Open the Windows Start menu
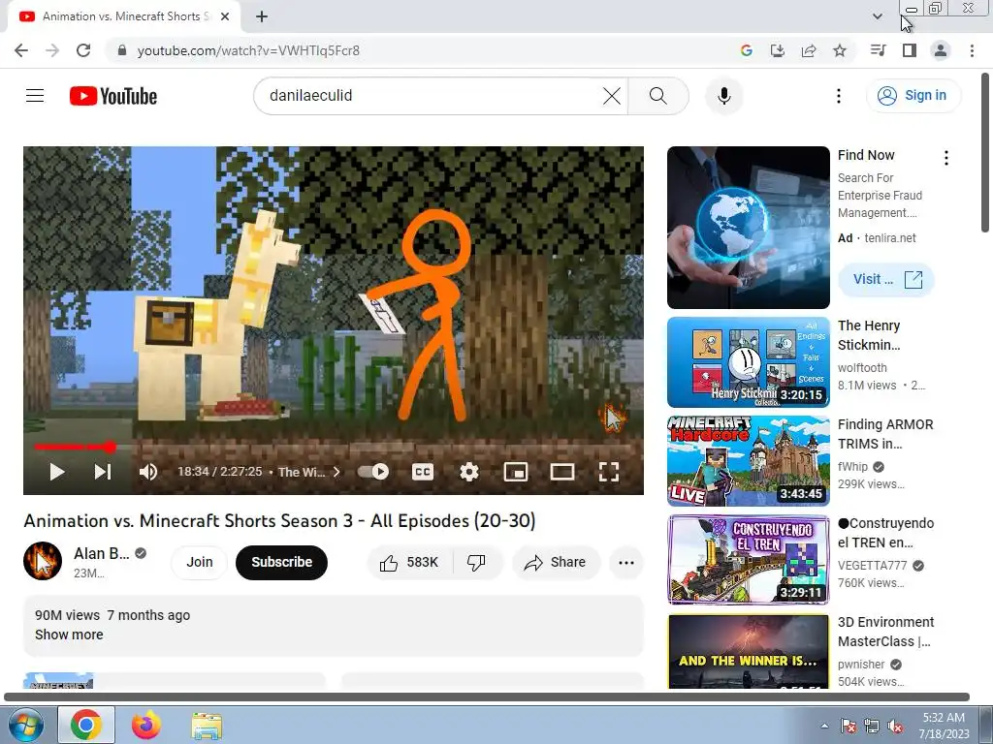The image size is (993, 744). [26, 726]
